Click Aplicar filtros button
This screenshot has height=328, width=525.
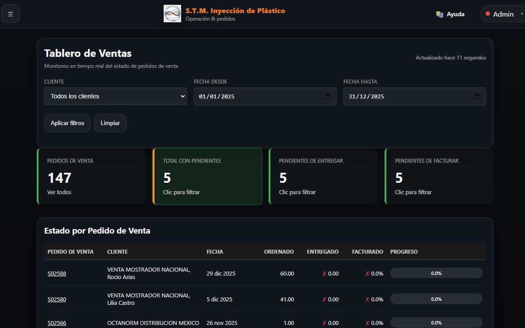coord(67,123)
